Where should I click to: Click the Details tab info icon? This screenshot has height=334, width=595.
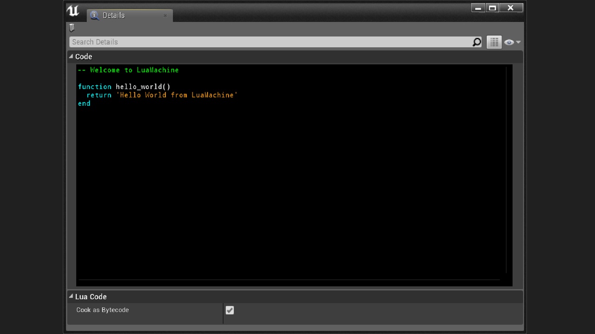(x=95, y=15)
